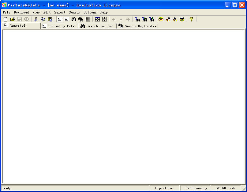The image size is (247, 192).
Task: Click the red eye toolbar icon
Action: click(161, 19)
